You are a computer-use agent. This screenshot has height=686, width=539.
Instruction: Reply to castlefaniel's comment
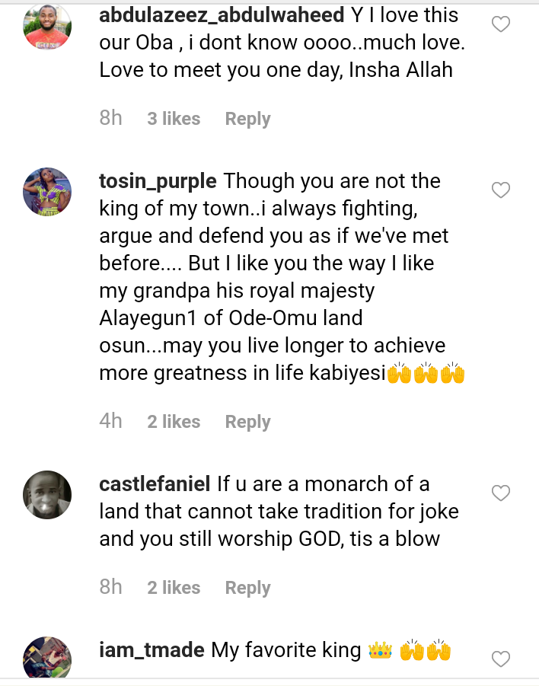point(247,588)
